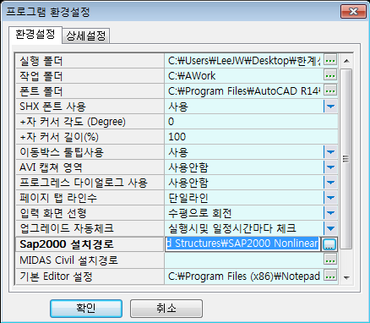
Task: Click the 기본 Editor 설정 Notepad path
Action: pyautogui.click(x=244, y=276)
